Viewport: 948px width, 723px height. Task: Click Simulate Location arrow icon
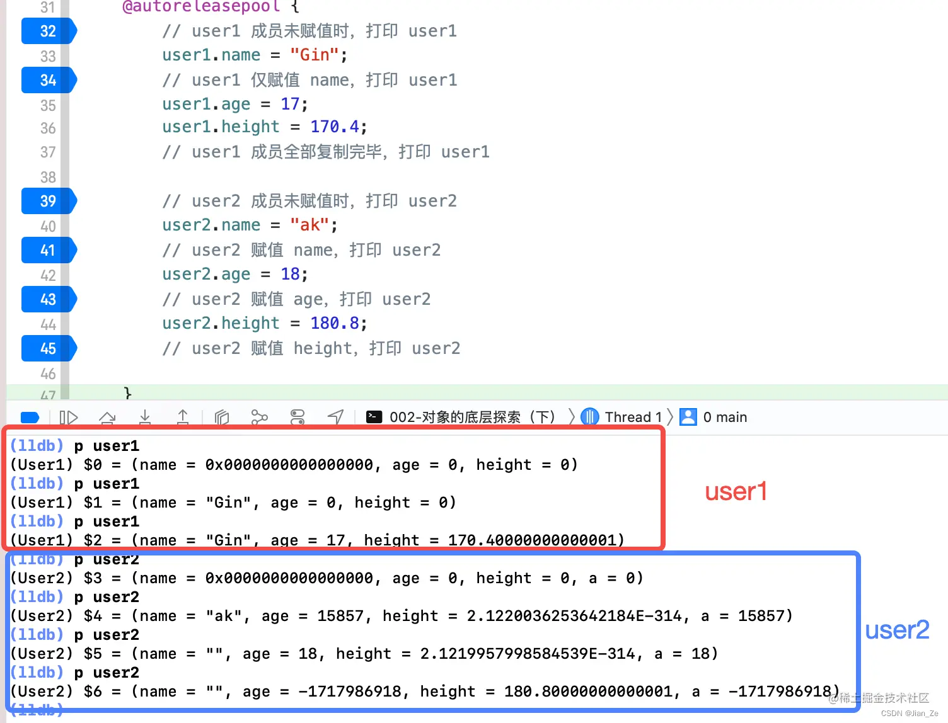tap(336, 418)
